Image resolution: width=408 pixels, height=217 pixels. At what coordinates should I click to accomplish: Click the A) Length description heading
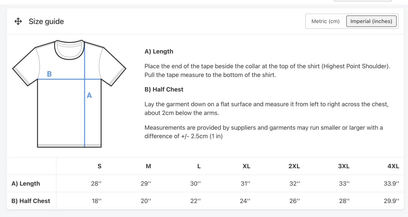(159, 52)
